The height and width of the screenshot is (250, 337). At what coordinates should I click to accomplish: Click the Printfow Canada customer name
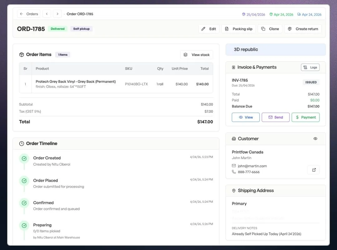tap(247, 152)
